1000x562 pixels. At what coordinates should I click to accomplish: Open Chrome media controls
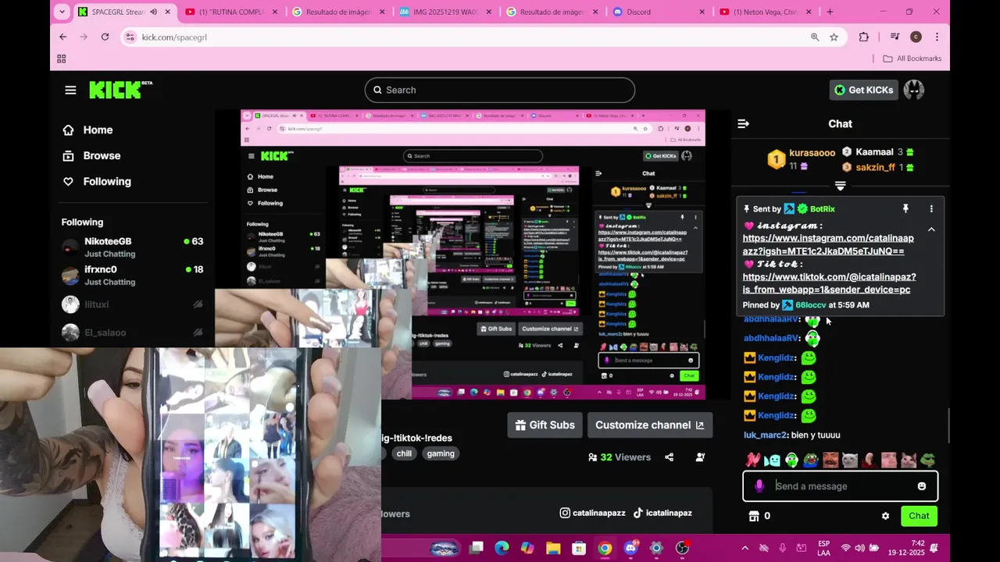tap(895, 37)
